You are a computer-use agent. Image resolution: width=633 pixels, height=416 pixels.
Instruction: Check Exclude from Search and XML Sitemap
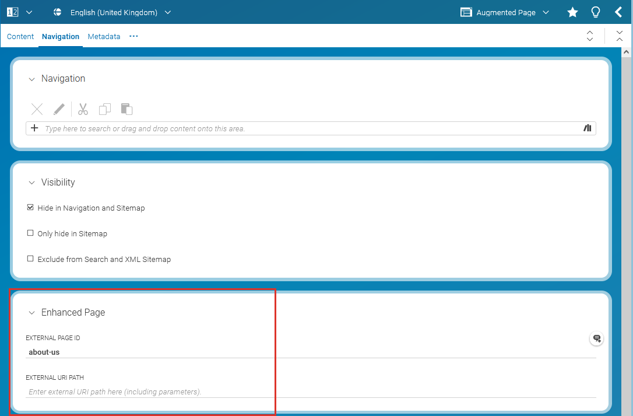coord(30,258)
